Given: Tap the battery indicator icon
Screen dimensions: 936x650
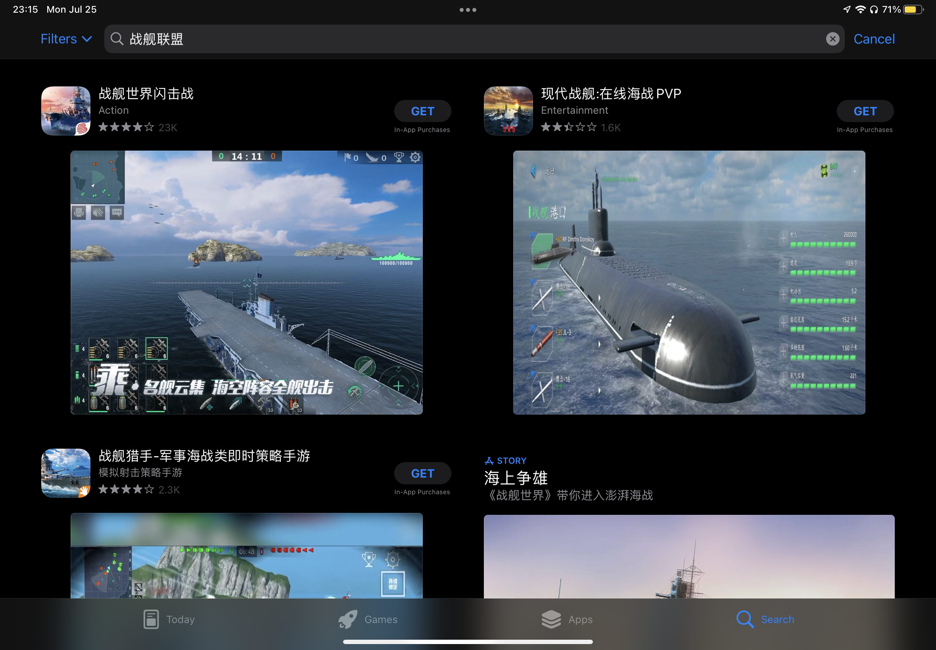Looking at the screenshot, I should (x=913, y=10).
